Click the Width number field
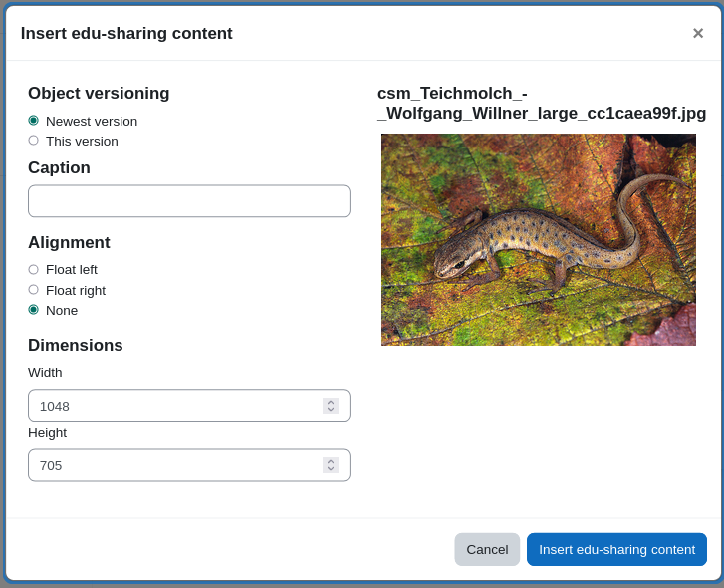This screenshot has height=588, width=724. point(189,405)
